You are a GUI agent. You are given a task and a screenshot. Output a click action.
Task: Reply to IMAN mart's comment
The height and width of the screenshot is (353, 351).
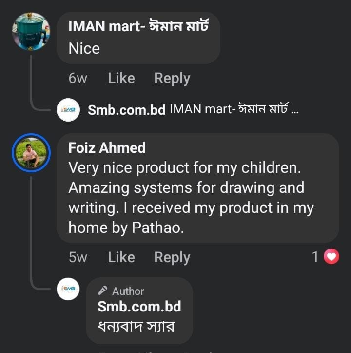(172, 78)
